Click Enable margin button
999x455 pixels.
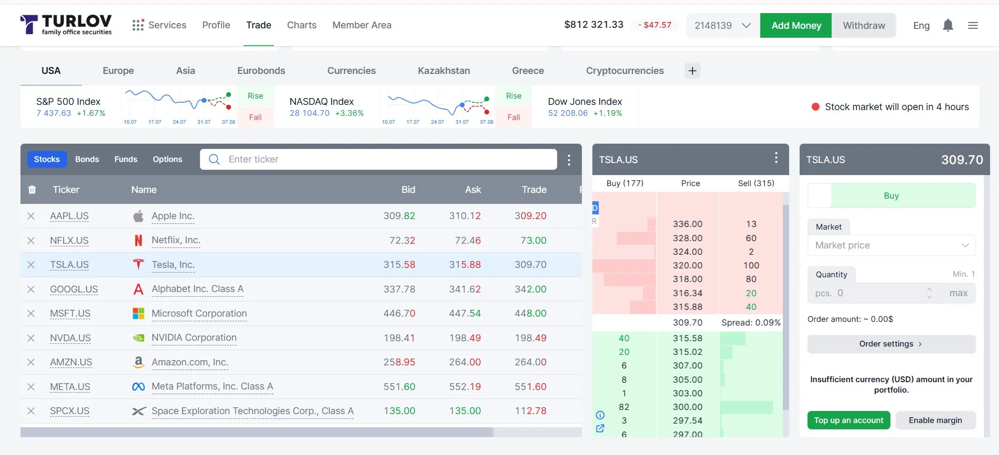pos(936,420)
